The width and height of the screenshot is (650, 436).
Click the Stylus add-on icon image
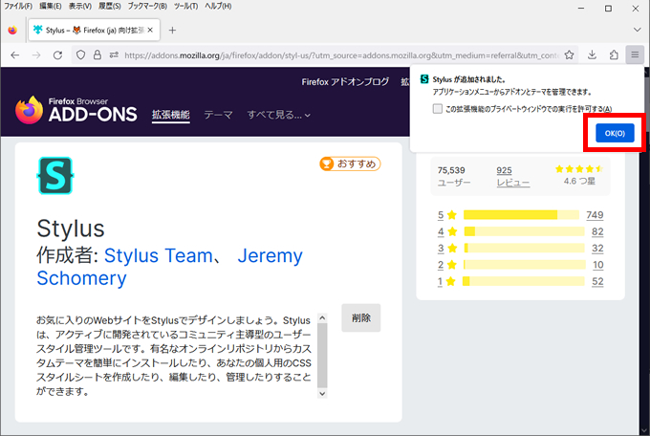(x=55, y=176)
